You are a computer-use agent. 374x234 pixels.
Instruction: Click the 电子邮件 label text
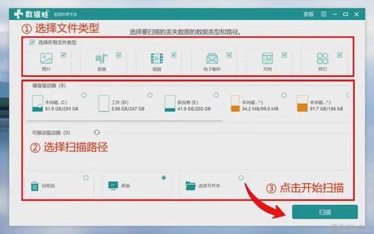(x=212, y=69)
